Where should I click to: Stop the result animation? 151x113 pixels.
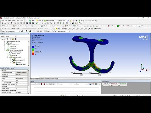(x=45, y=84)
